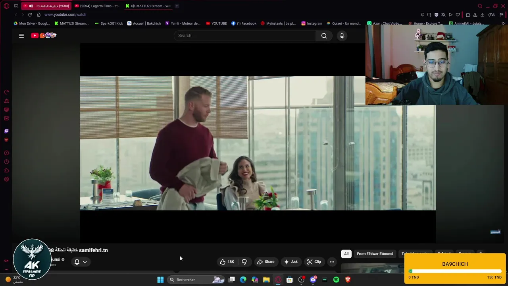Open Yamli bookmark

(183, 23)
